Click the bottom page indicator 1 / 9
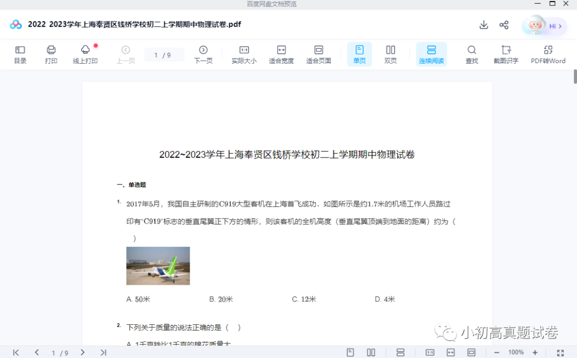Image resolution: width=577 pixels, height=358 pixels. (x=60, y=353)
